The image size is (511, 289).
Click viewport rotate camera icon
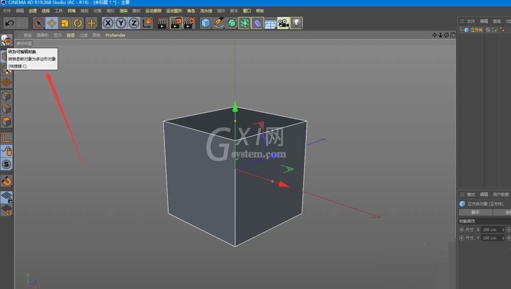[447, 35]
